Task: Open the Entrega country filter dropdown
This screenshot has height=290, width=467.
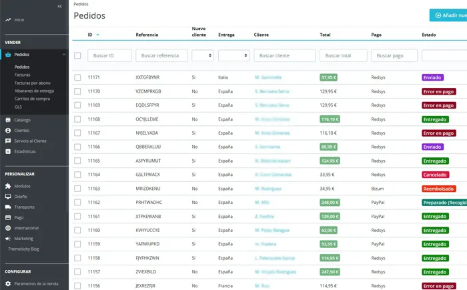Action: 233,55
